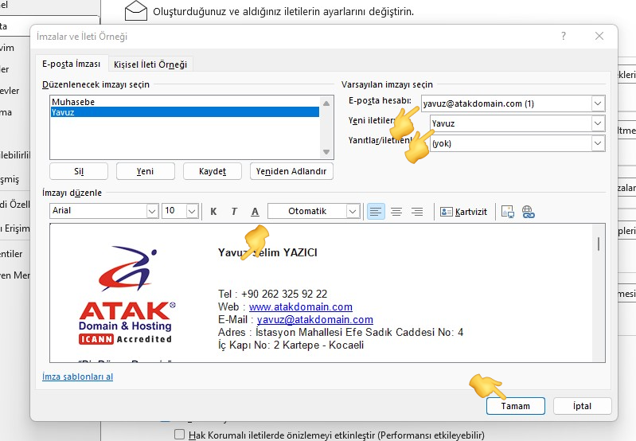Screen dimensions: 636x441
Task: Click the Yeniden Adlandır button
Action: [291, 171]
